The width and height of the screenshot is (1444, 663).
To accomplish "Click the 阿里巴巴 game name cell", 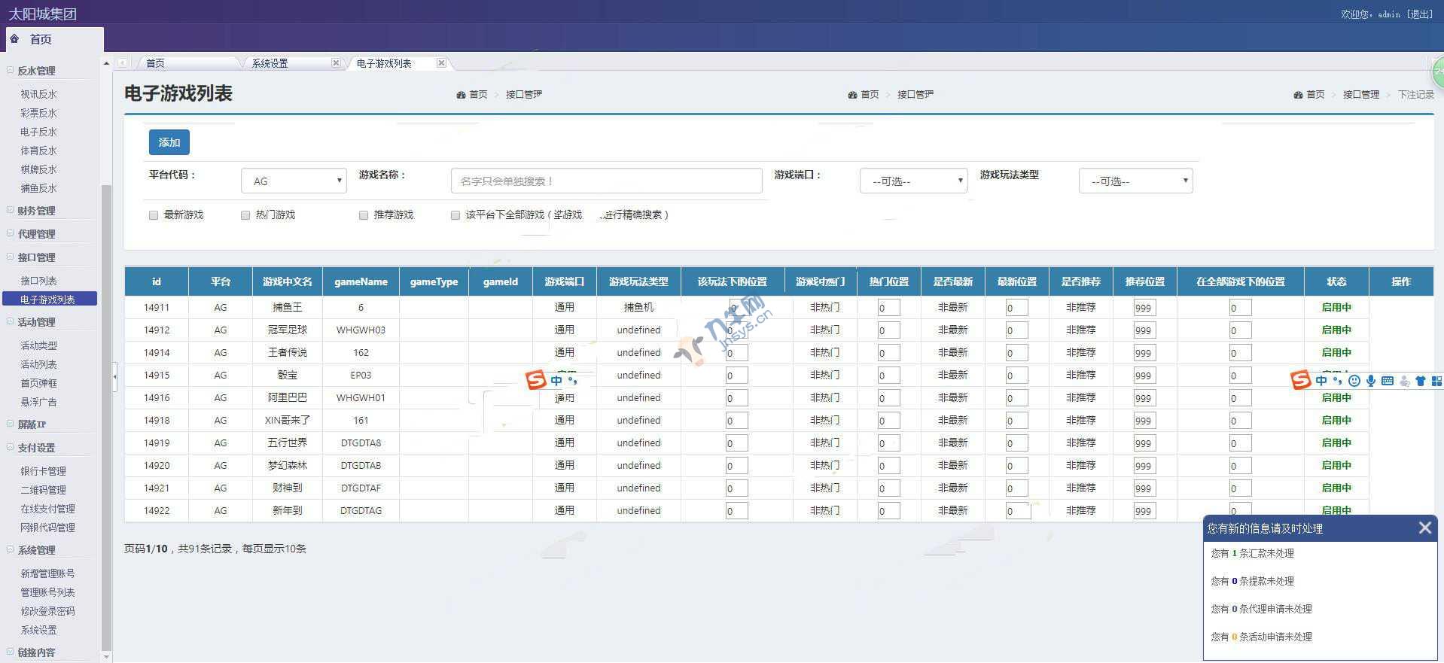I will tap(287, 397).
